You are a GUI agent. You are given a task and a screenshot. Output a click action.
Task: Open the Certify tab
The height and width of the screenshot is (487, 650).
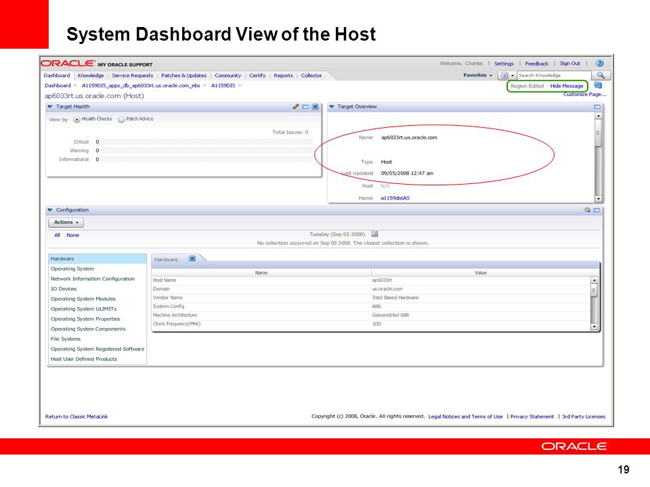tap(257, 76)
